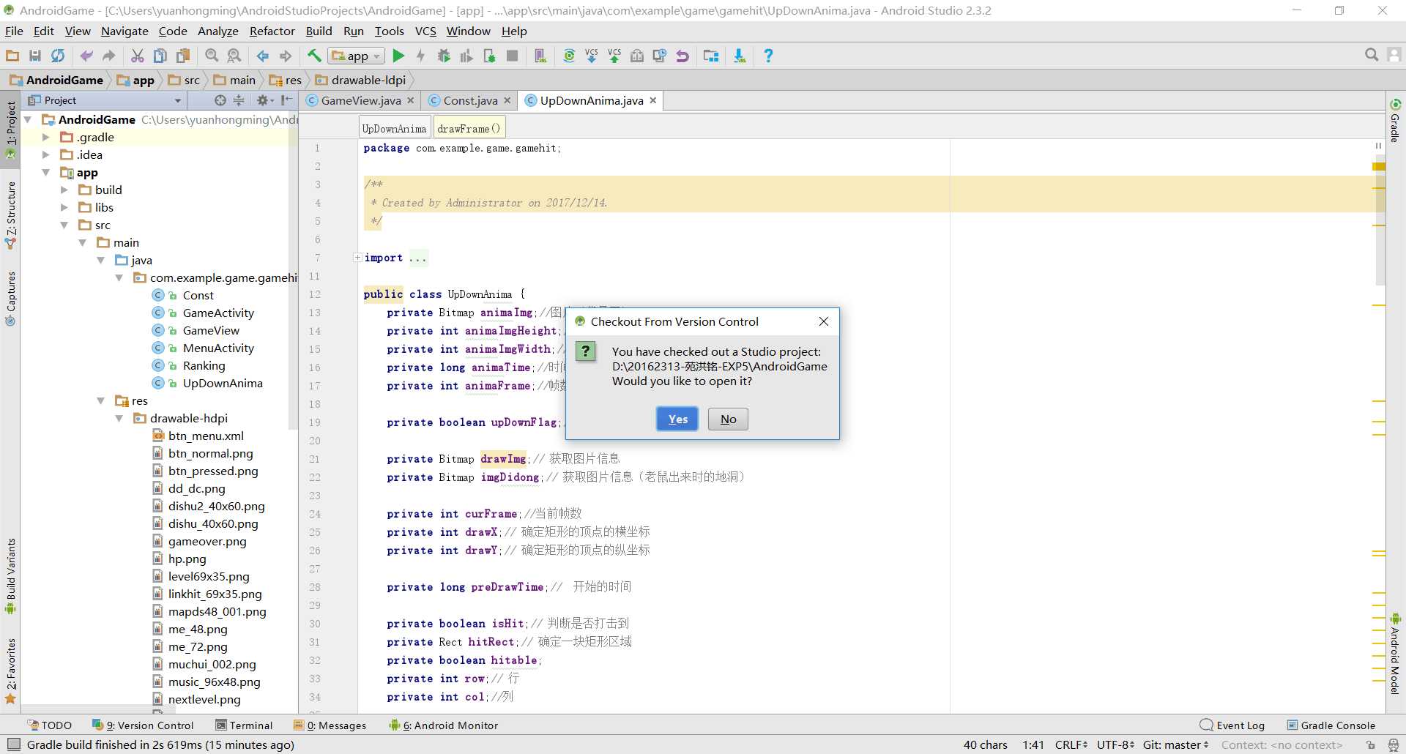Viewport: 1406px width, 754px height.
Task: Open the app run configuration dropdown
Action: [357, 56]
